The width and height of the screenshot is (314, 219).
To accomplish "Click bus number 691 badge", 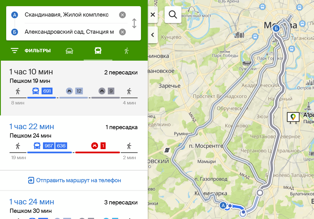I will click(x=47, y=91).
